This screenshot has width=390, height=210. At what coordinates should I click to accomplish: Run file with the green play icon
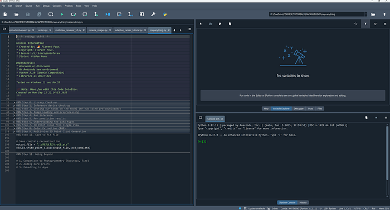click(62, 14)
